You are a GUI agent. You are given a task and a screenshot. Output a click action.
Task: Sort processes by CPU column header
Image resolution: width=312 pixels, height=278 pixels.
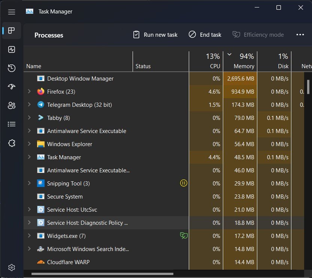click(206, 61)
